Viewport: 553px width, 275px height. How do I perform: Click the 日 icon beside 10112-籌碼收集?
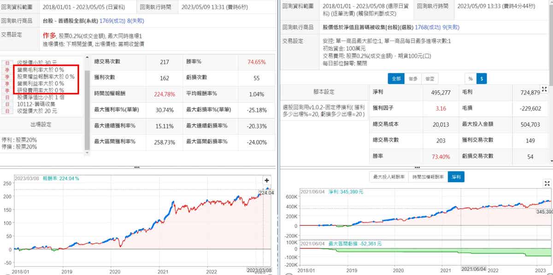pyautogui.click(x=7, y=105)
